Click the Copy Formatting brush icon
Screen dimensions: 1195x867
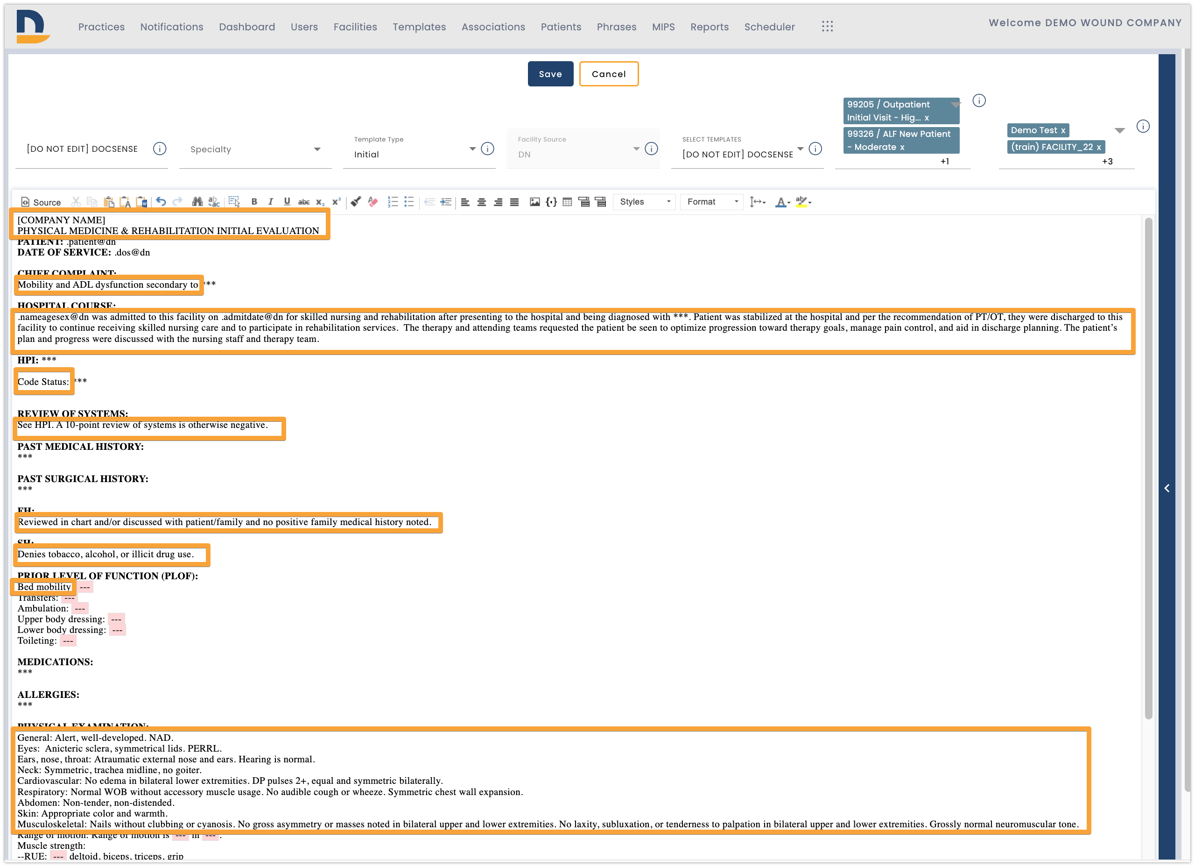[356, 202]
